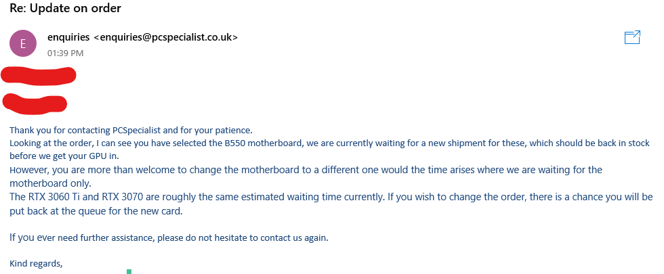Select the sender name enquiries
Image resolution: width=664 pixels, height=274 pixels.
tap(68, 37)
